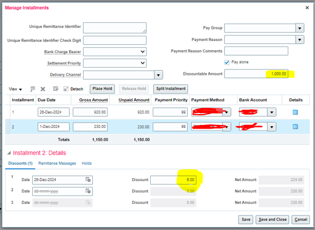Click the Due Date column header
The width and height of the screenshot is (315, 230).
click(47, 100)
